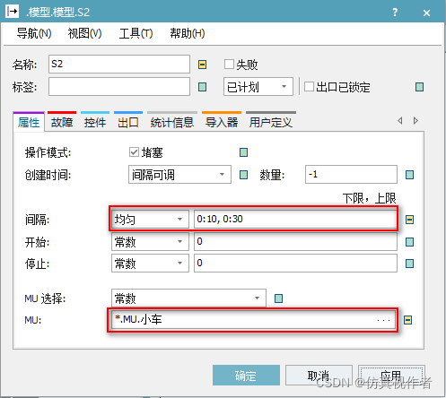
Task: Toggle inheritance square beside the 堵塞 checkbox
Action: [243, 152]
